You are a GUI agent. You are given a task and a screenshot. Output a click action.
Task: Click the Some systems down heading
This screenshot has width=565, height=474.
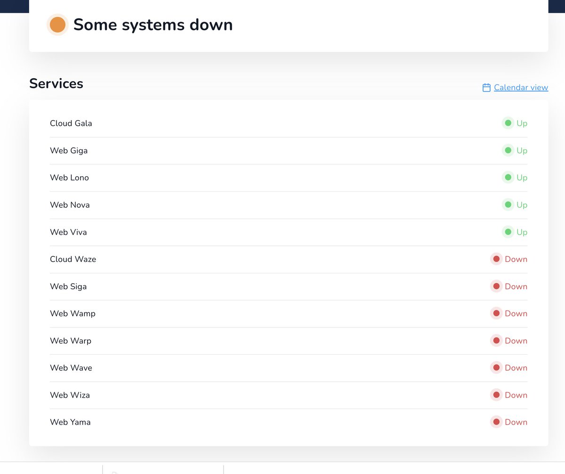(x=153, y=25)
